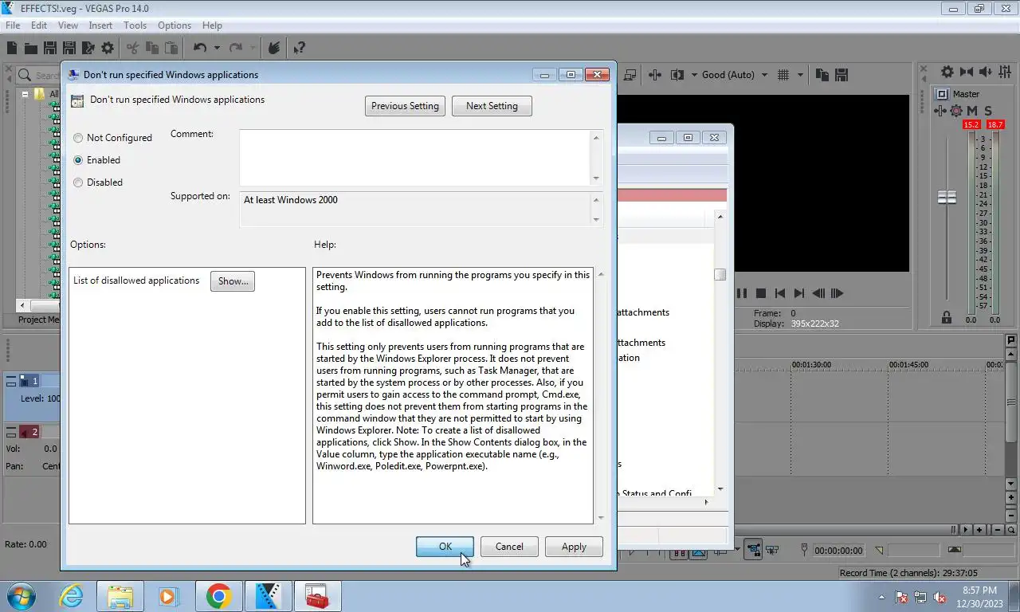Click the What's This help icon

coord(299,48)
